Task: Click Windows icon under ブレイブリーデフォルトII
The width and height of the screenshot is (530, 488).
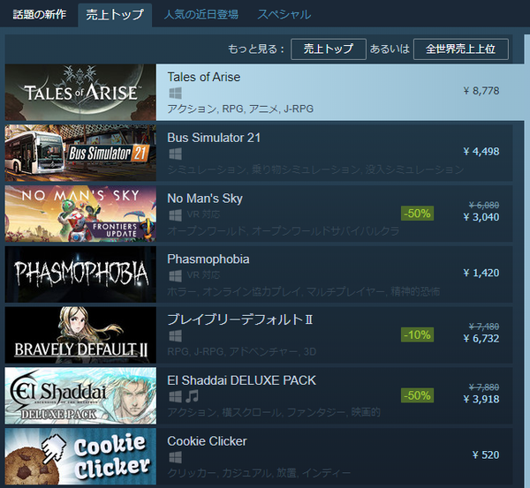Action: (x=175, y=336)
